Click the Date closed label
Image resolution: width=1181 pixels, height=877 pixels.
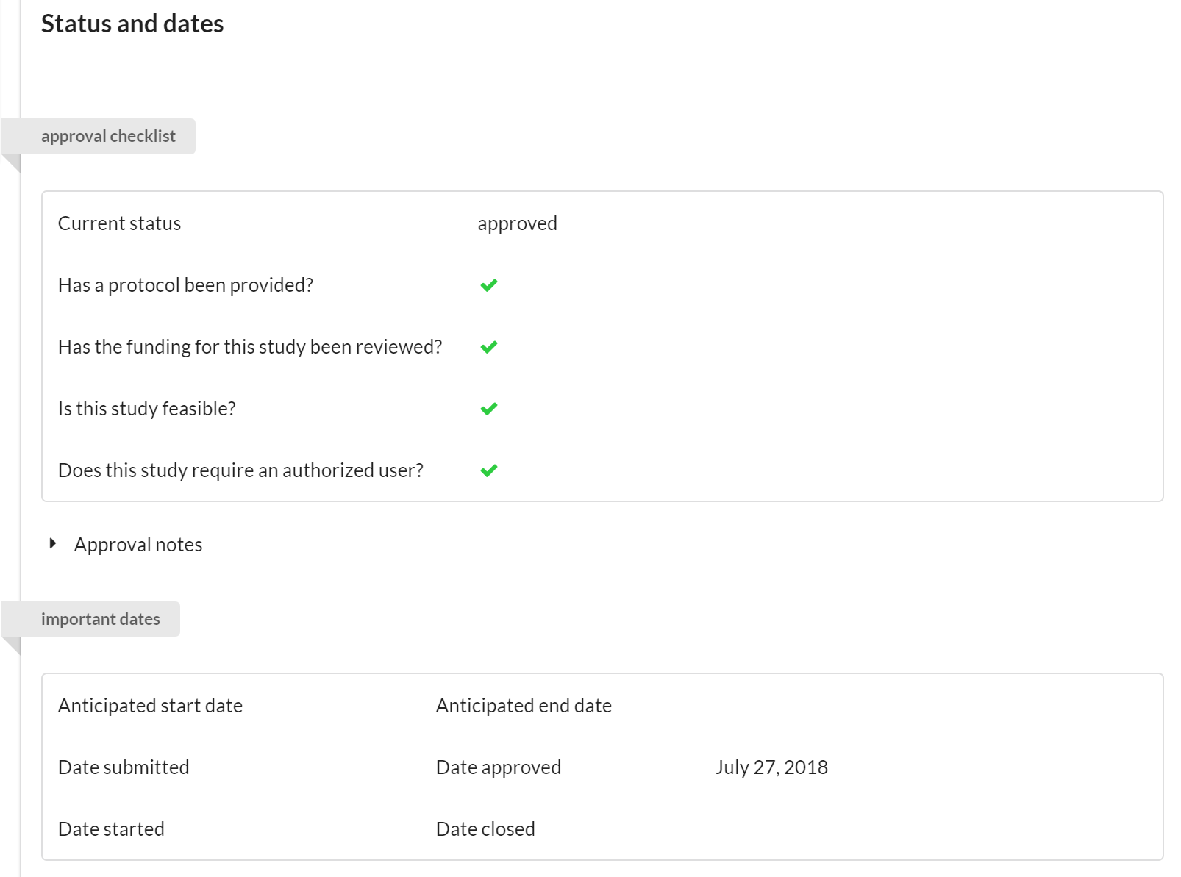[x=485, y=829]
